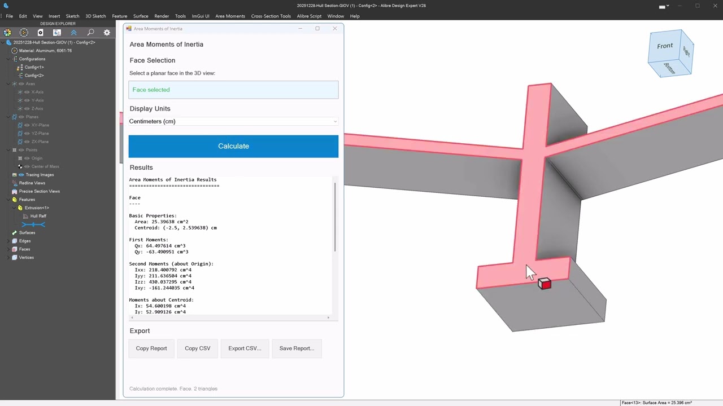Click the Material Aluminum 6061-T6 icon
This screenshot has height=406, width=723.
(15, 51)
